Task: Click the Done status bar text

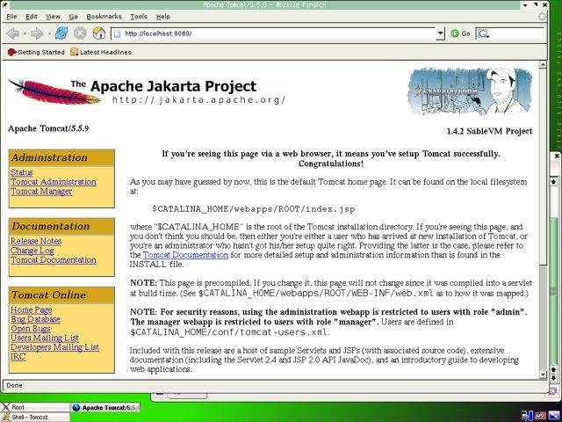Action: pos(14,385)
